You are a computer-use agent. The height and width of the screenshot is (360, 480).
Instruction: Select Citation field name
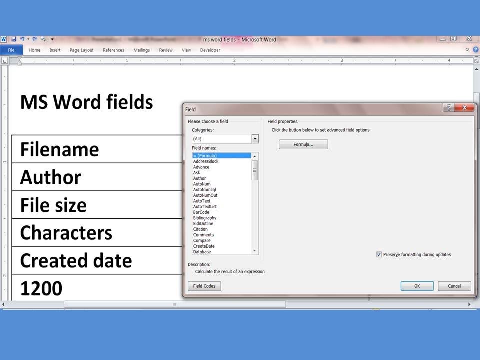(x=222, y=229)
